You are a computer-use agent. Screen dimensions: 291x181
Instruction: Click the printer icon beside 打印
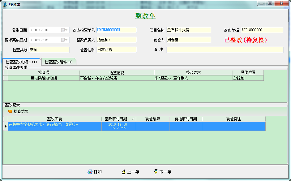click(90, 172)
